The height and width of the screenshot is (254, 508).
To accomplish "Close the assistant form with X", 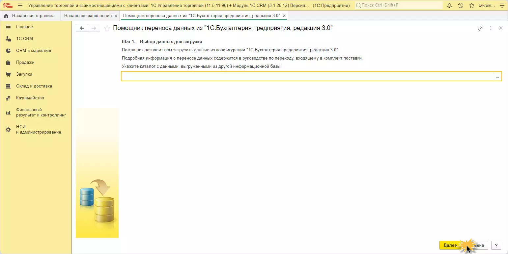I will 501,28.
